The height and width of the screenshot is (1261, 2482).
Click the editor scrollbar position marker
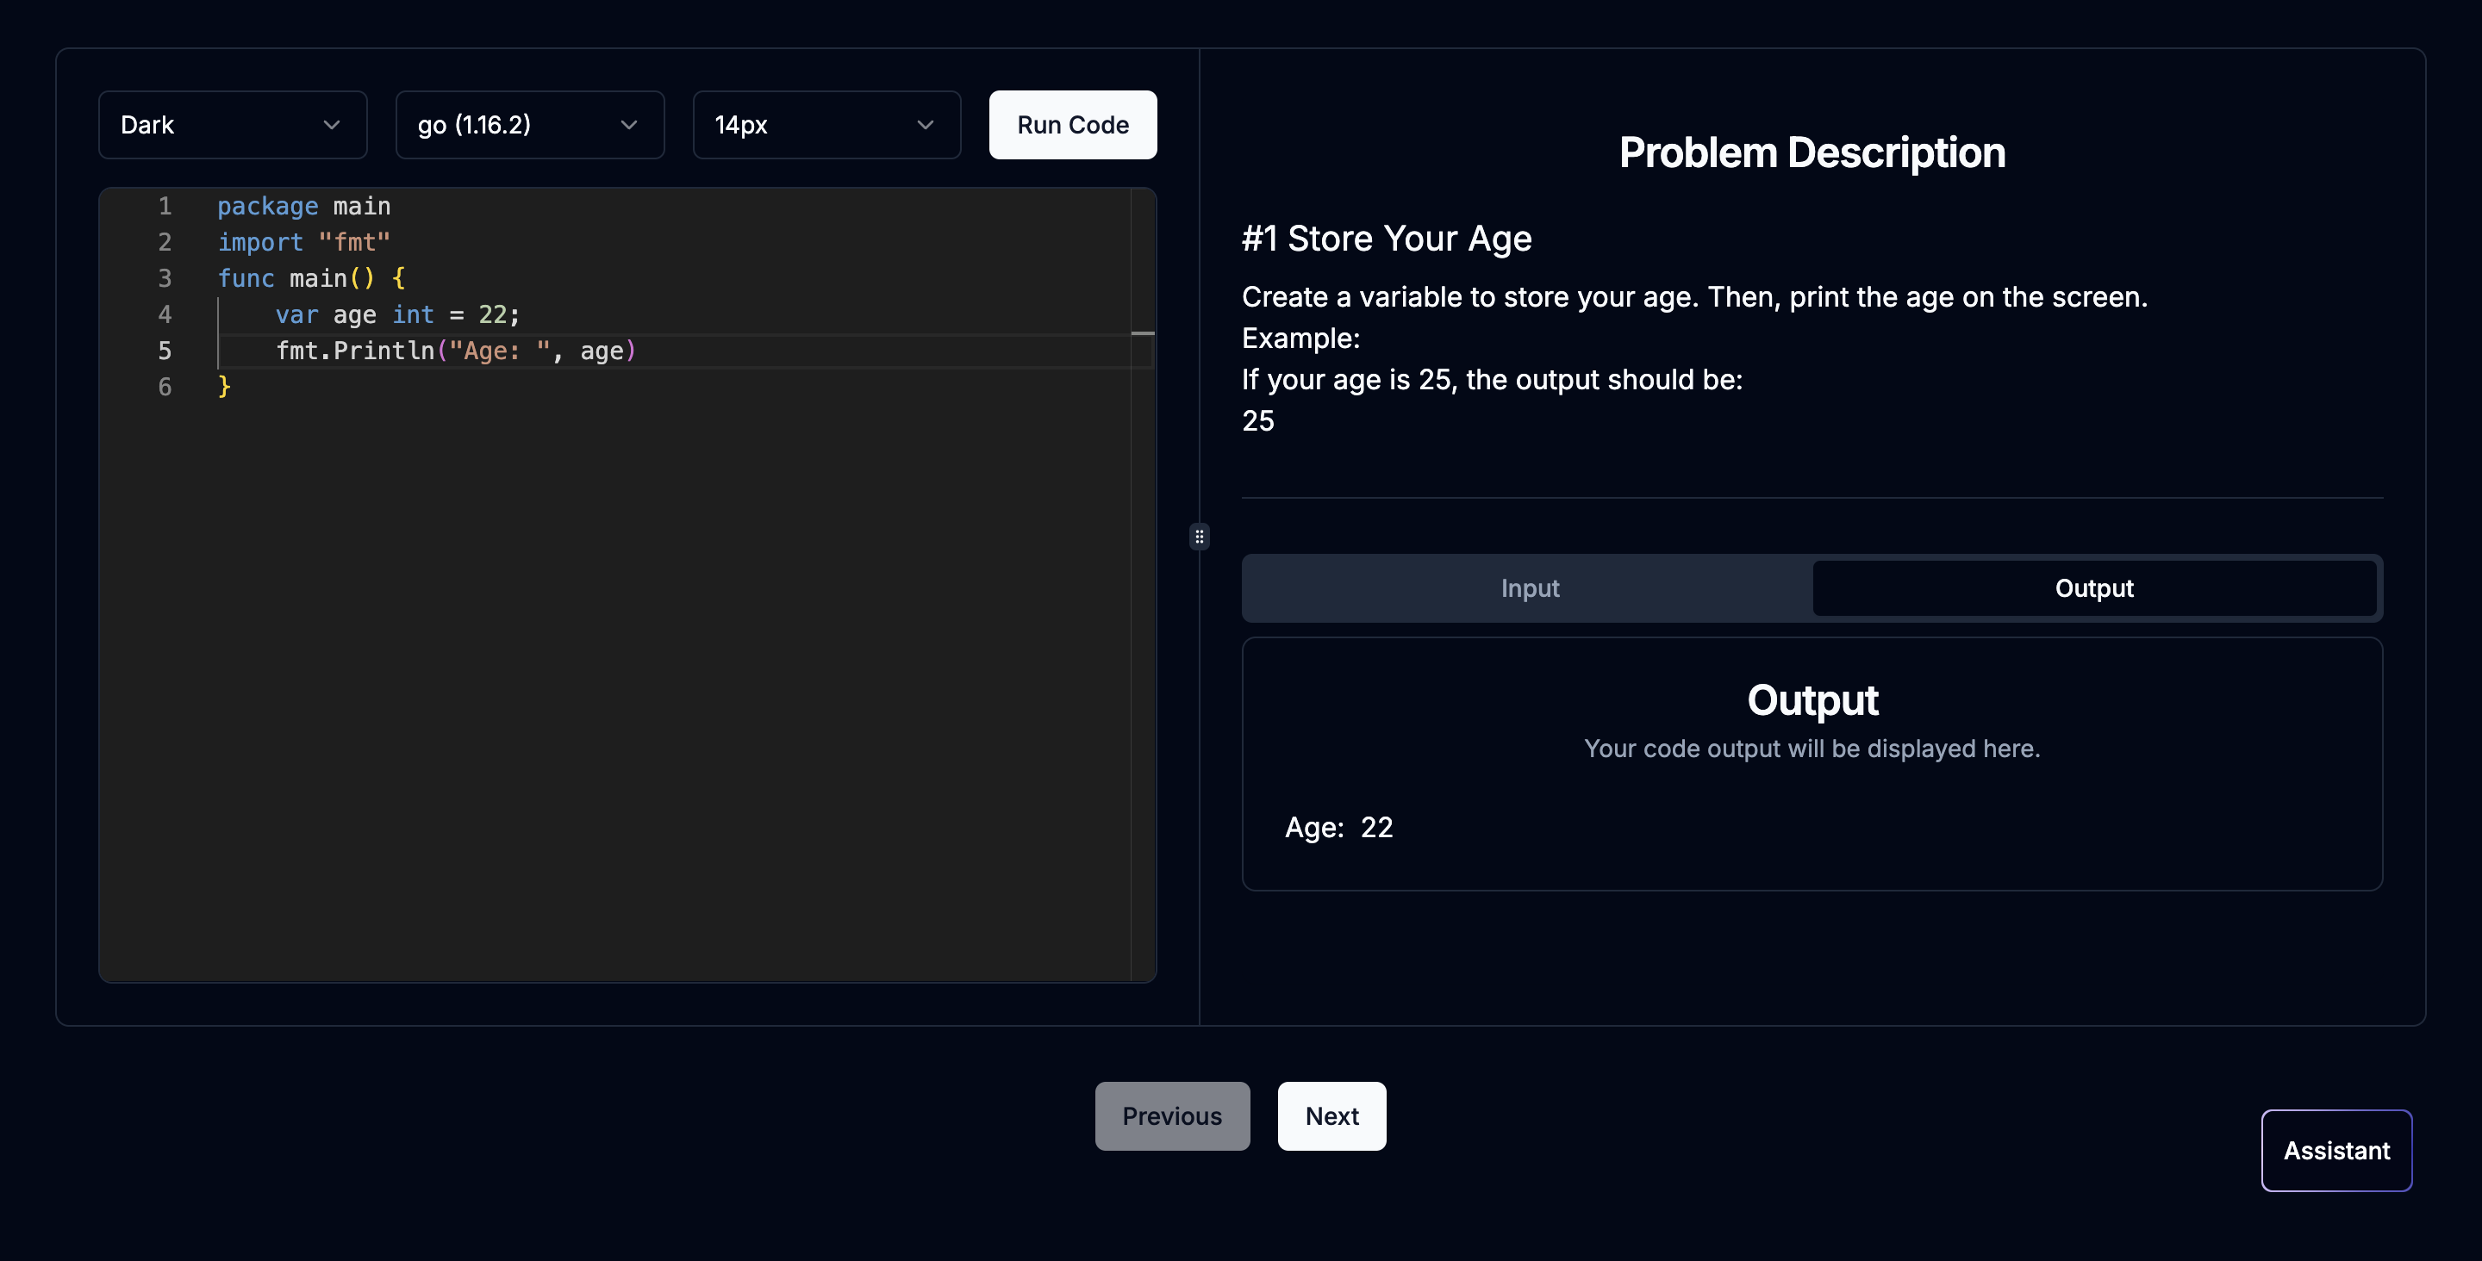click(1142, 333)
